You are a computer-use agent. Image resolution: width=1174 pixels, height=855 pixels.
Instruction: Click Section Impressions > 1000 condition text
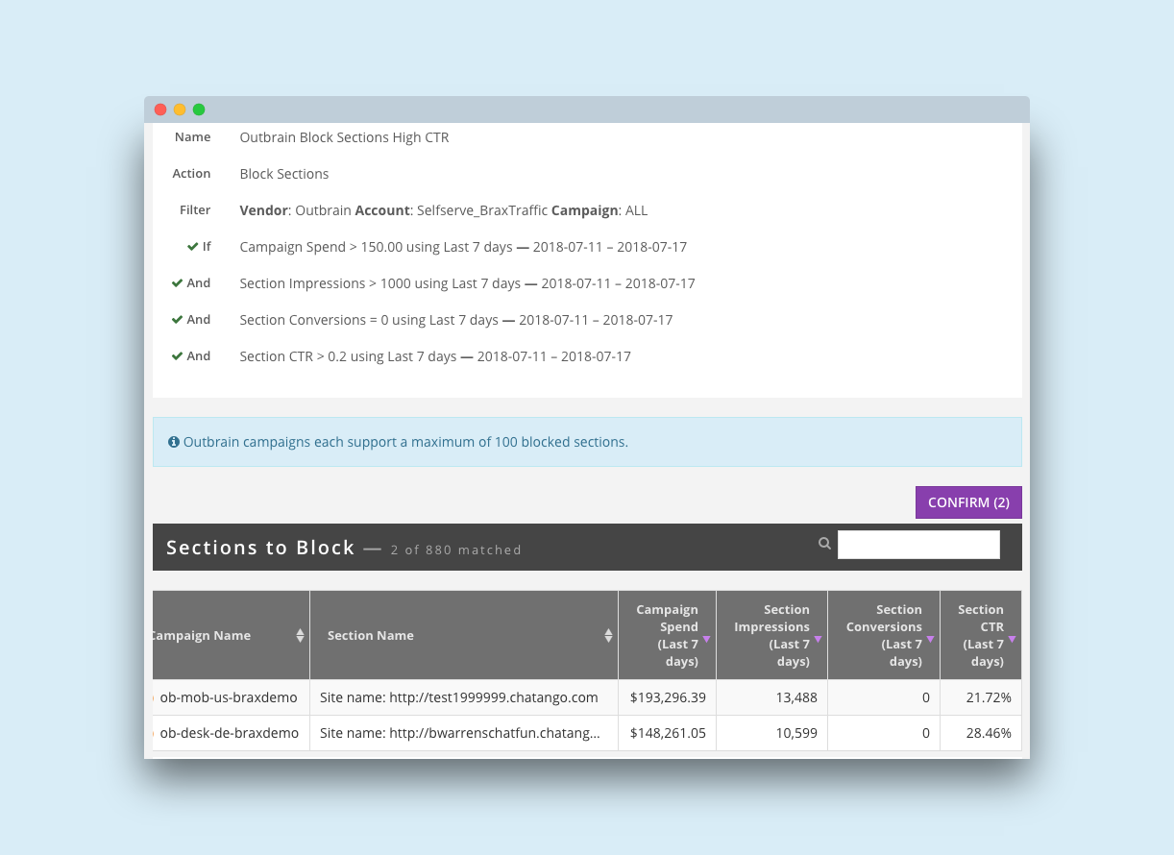coord(467,283)
